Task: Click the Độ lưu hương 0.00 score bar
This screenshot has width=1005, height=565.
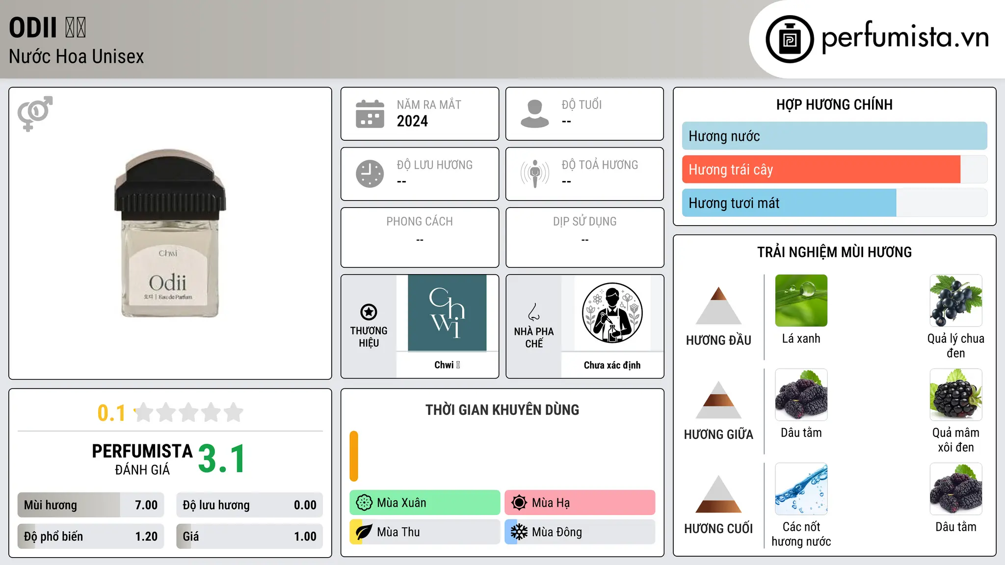Action: [x=249, y=505]
